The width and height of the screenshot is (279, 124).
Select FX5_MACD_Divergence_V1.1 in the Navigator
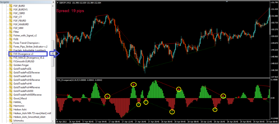click(29, 58)
